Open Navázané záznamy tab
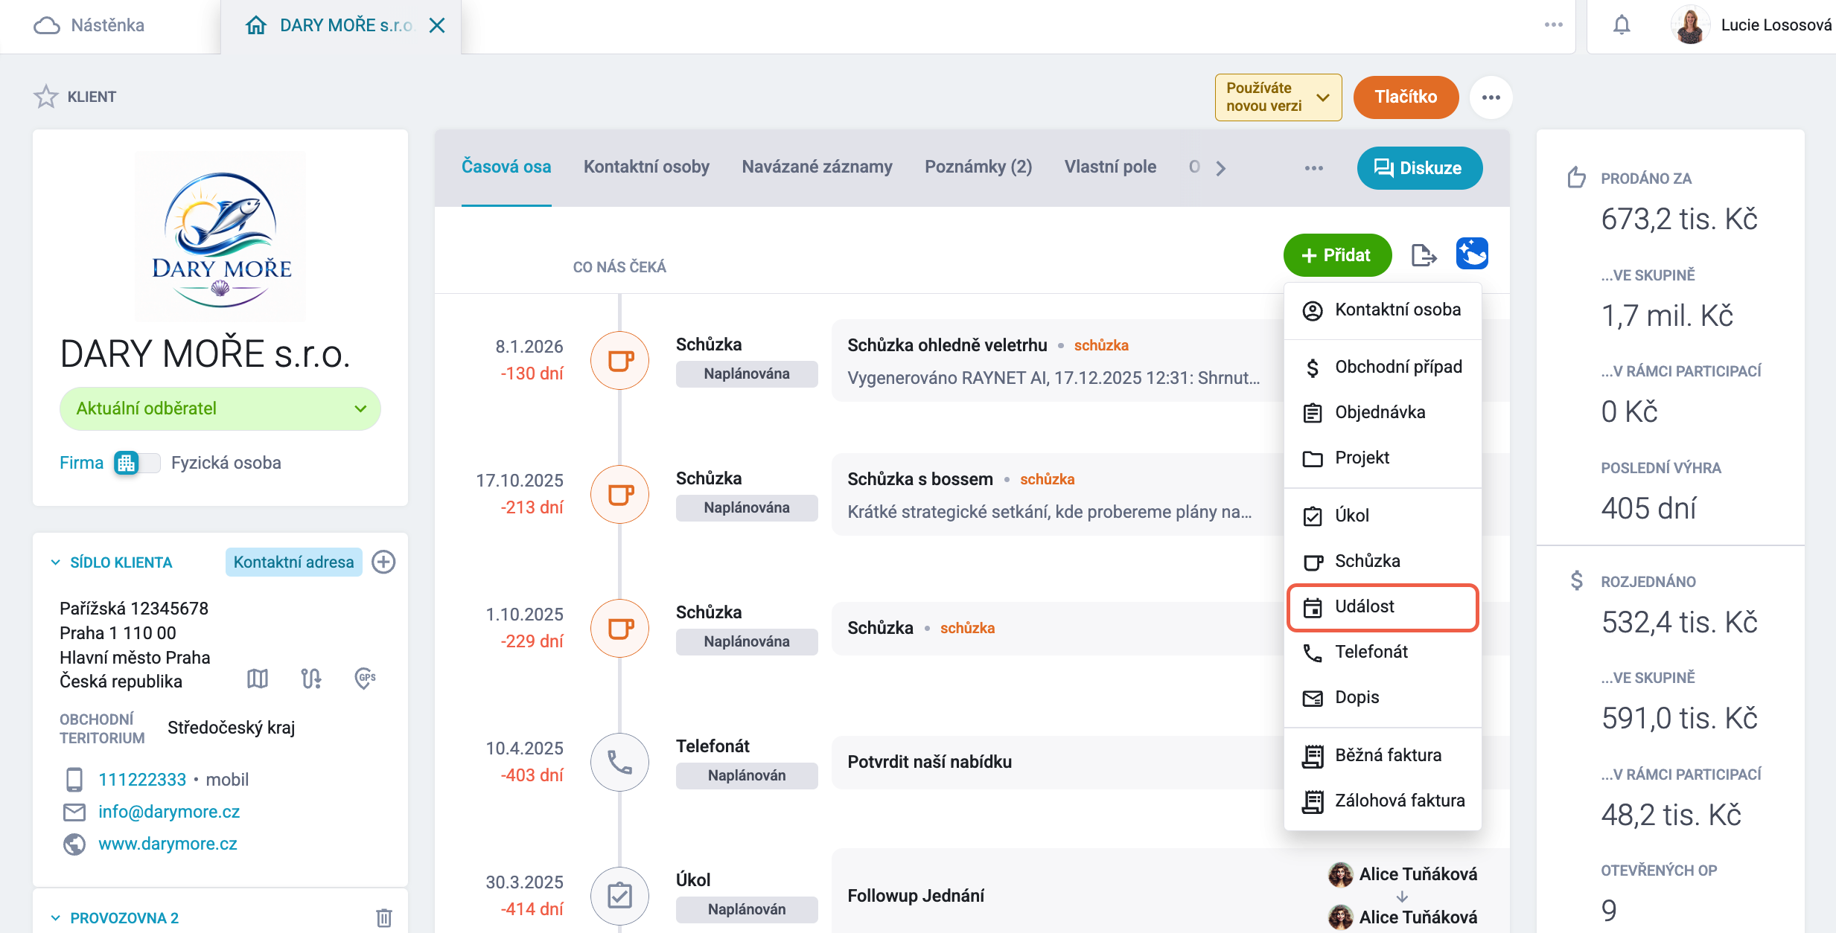Viewport: 1836px width, 933px height. [x=817, y=167]
